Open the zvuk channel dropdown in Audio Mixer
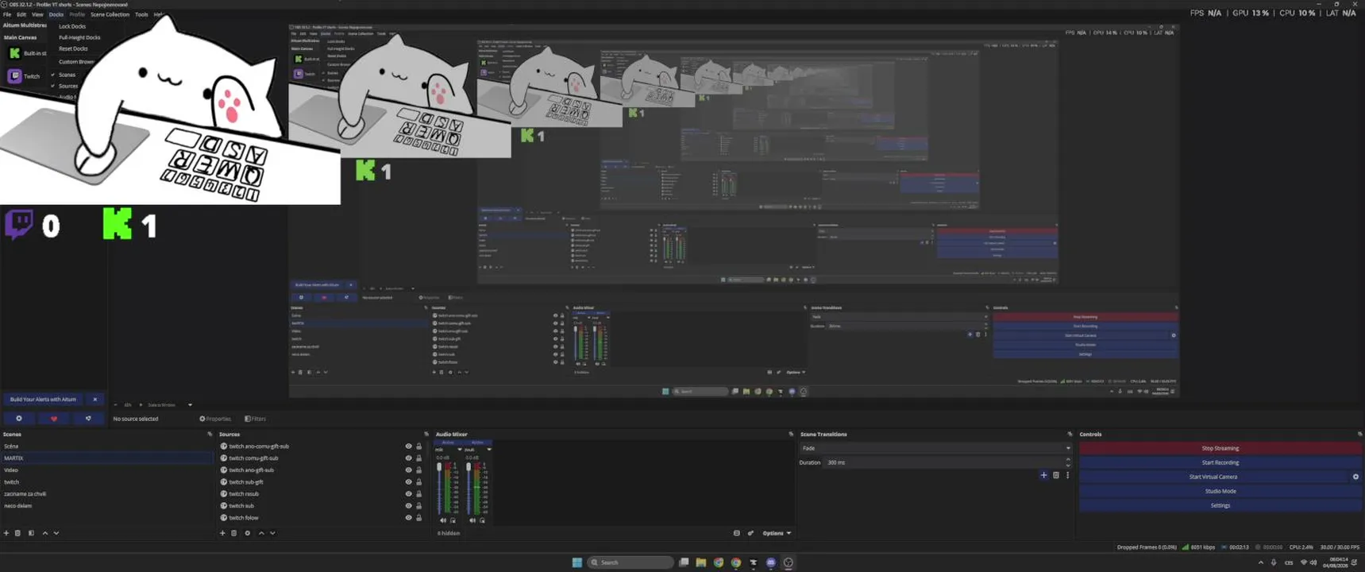 click(x=489, y=450)
